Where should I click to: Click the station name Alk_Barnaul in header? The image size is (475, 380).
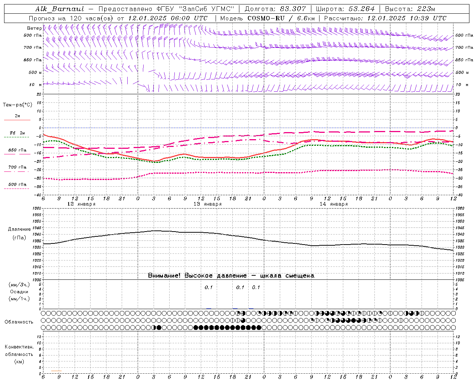60,9
